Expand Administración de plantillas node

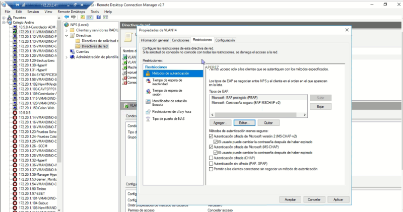tap(66, 57)
